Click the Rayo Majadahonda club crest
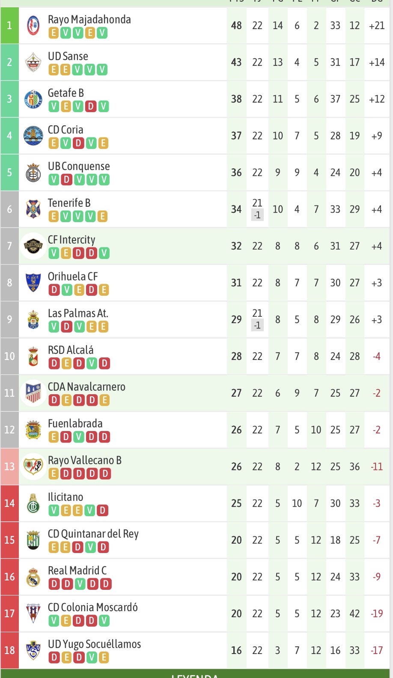 [x=33, y=26]
